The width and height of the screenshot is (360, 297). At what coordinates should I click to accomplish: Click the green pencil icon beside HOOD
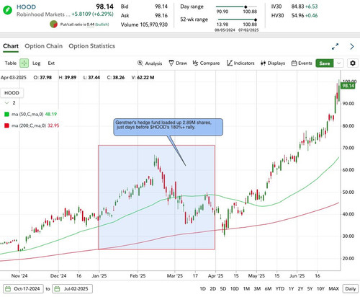[x=8, y=10]
